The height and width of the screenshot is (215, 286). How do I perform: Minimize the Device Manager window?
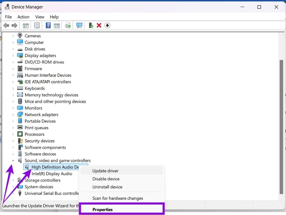tap(242, 7)
